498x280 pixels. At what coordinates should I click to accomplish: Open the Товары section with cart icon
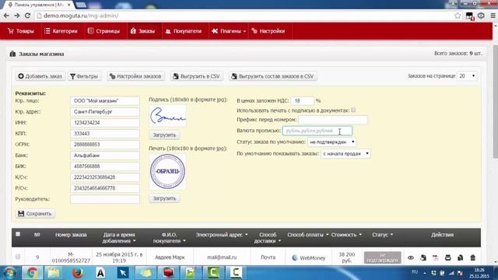[21, 31]
